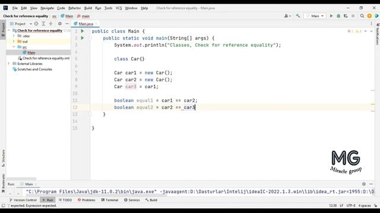The width and height of the screenshot is (380, 213).
Task: Open the Services tool window
Action: pyautogui.click(x=132, y=200)
